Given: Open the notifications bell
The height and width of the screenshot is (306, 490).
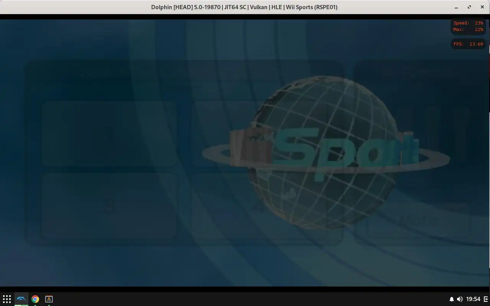Looking at the screenshot, I should tap(451, 299).
